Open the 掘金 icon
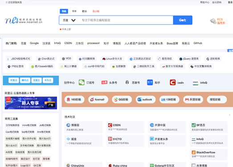Screen dimensions: 233x167 point(68,139)
